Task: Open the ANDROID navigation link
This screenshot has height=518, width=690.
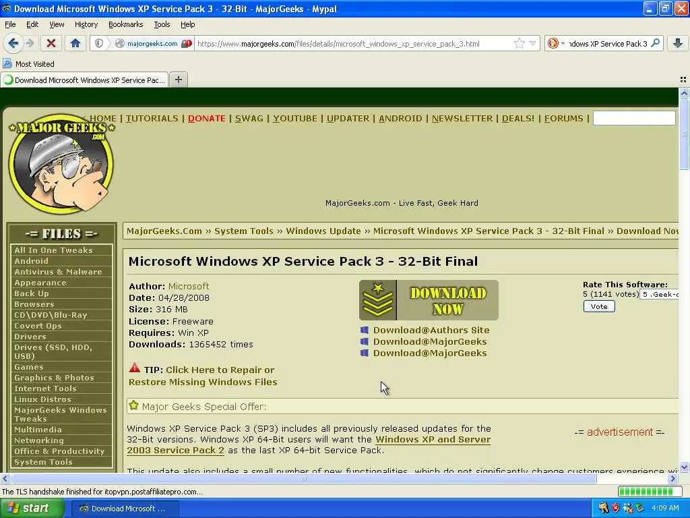Action: [x=400, y=118]
